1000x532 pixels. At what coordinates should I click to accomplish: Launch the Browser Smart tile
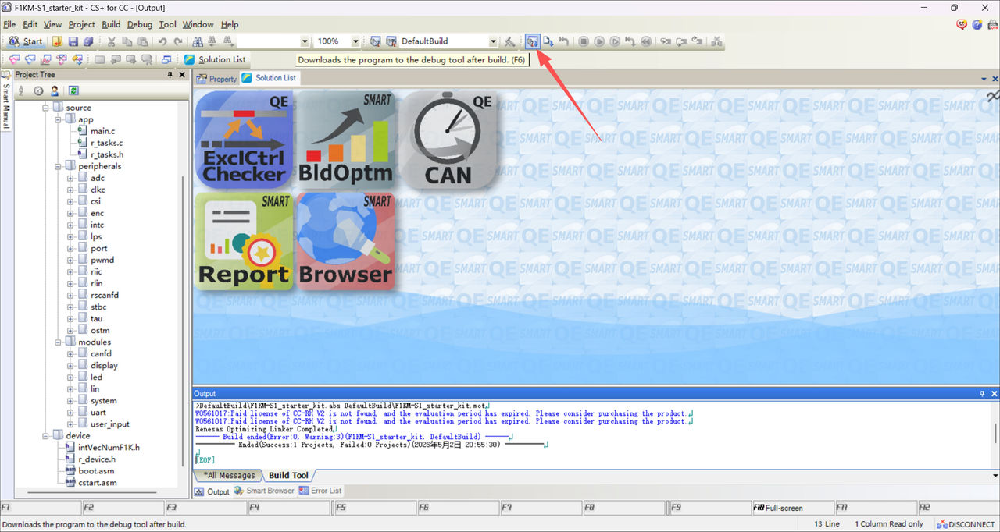(345, 241)
